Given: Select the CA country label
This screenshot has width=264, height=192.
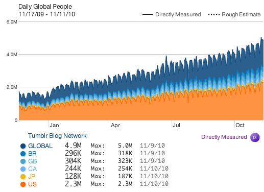Looking at the screenshot, I should [x=33, y=169].
